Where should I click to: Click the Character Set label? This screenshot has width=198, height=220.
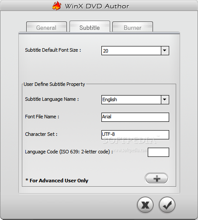[41, 134]
